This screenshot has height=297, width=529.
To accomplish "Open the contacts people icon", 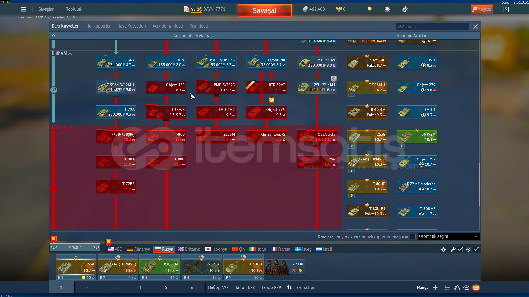I will (x=457, y=288).
